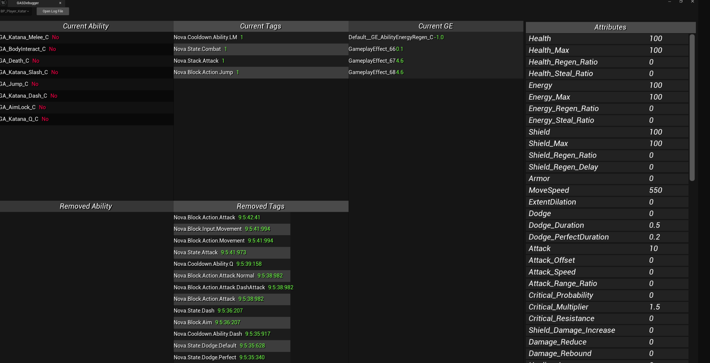The height and width of the screenshot is (363, 710).
Task: Click the Current Ability column header
Action: click(x=86, y=26)
